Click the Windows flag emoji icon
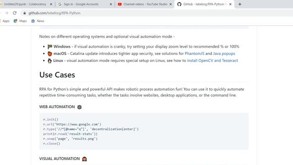The height and width of the screenshot is (165, 293). pos(50,47)
